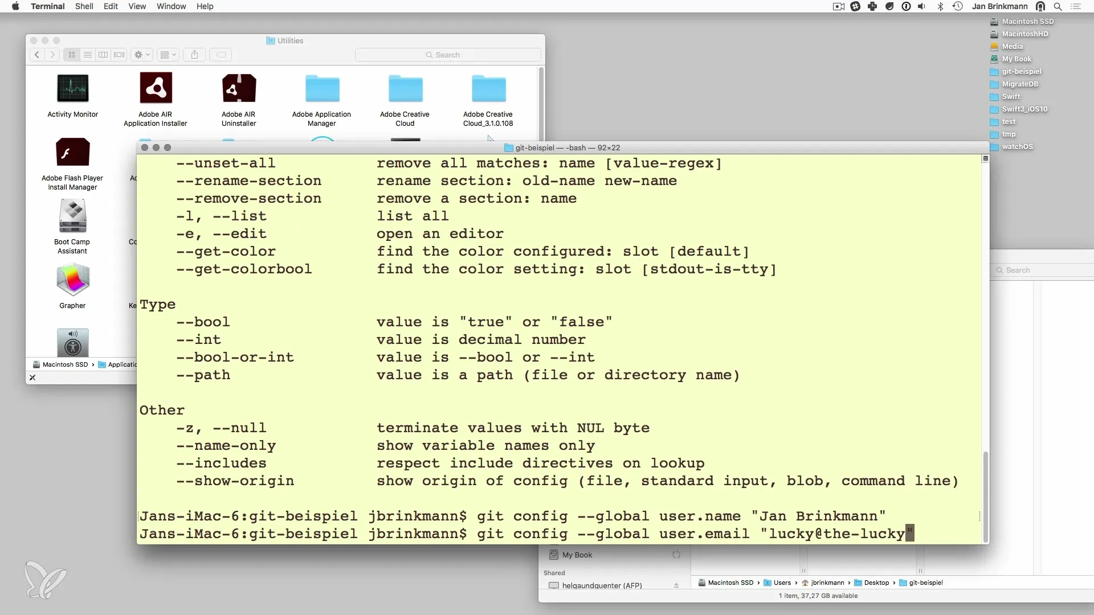Click Desktop in bottom Finder path bar
The width and height of the screenshot is (1094, 615).
(871, 583)
